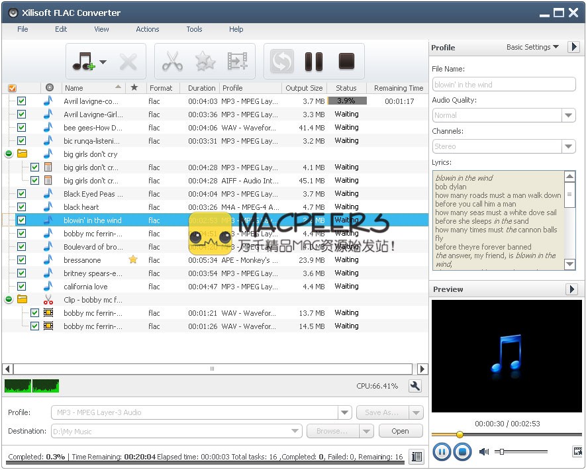
Task: Toggle the checkbox for california love
Action: (21, 287)
